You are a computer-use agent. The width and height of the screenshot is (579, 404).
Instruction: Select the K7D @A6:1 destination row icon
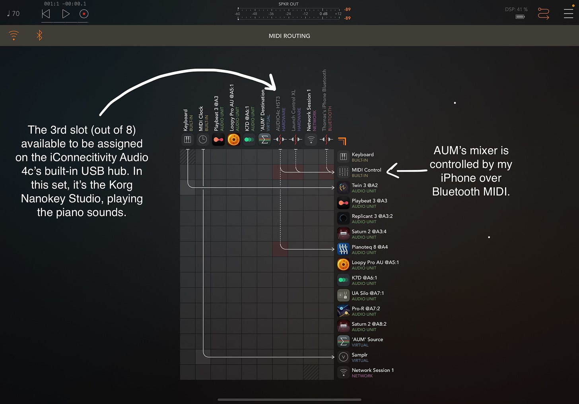click(x=343, y=280)
